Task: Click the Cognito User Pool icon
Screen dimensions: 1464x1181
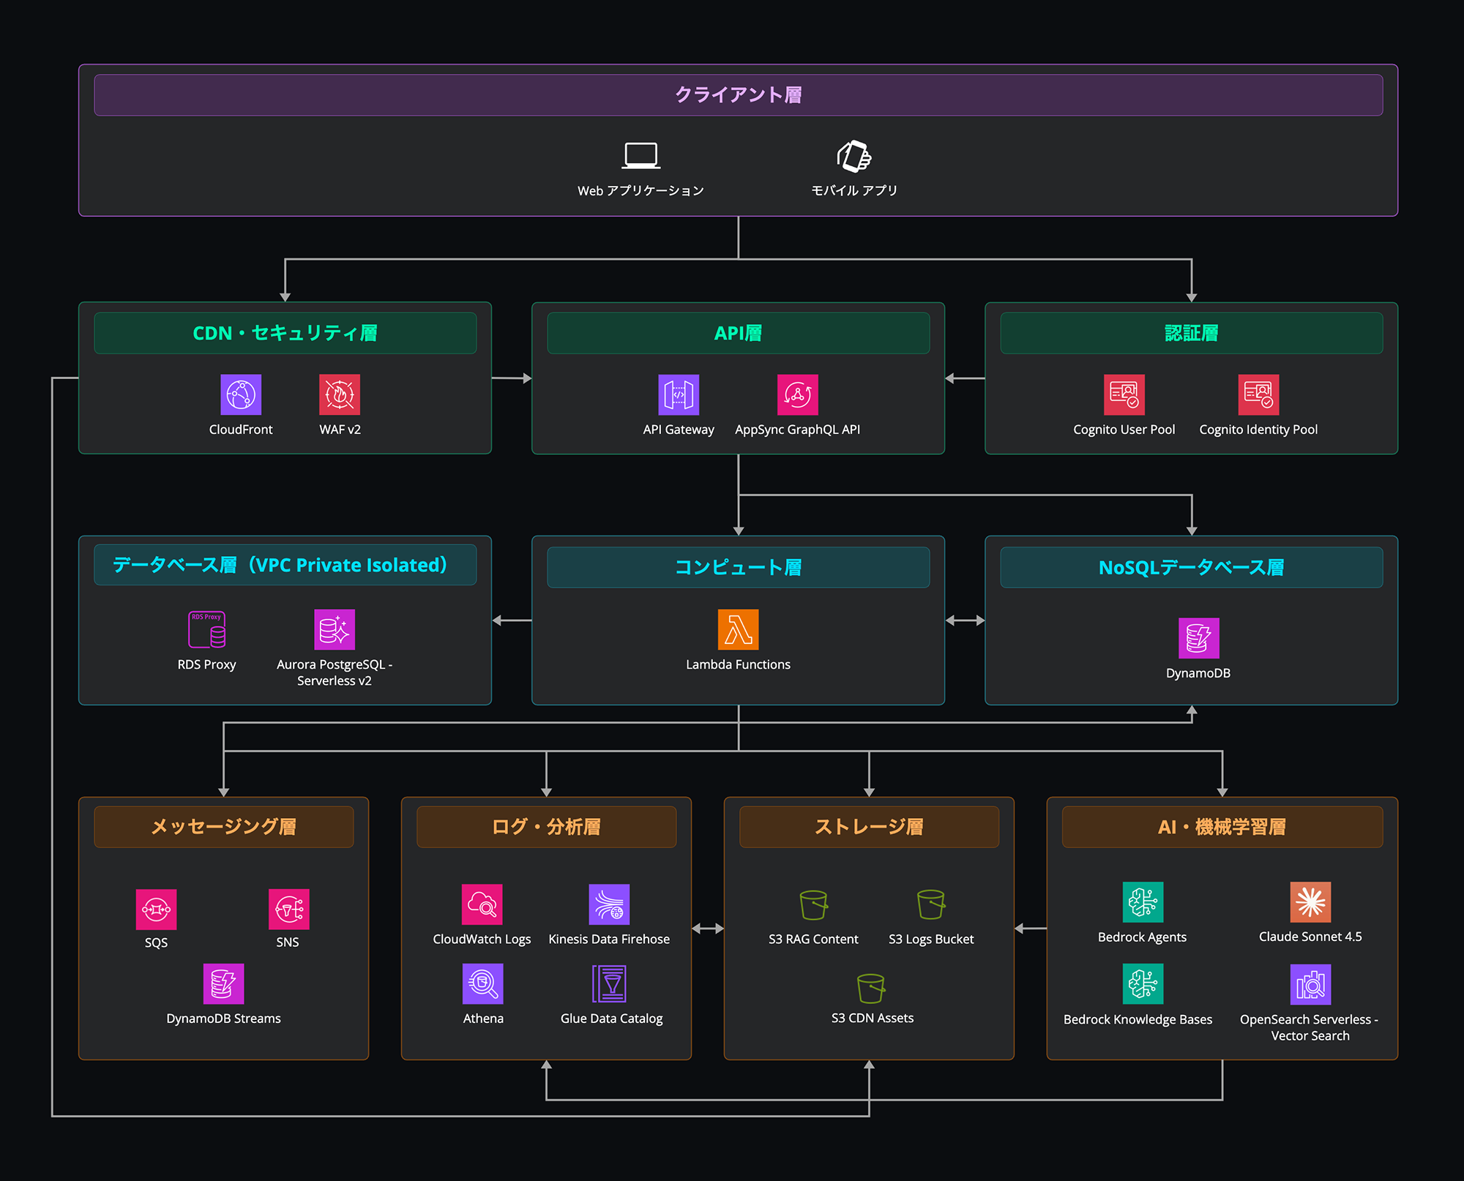Action: (x=1124, y=395)
